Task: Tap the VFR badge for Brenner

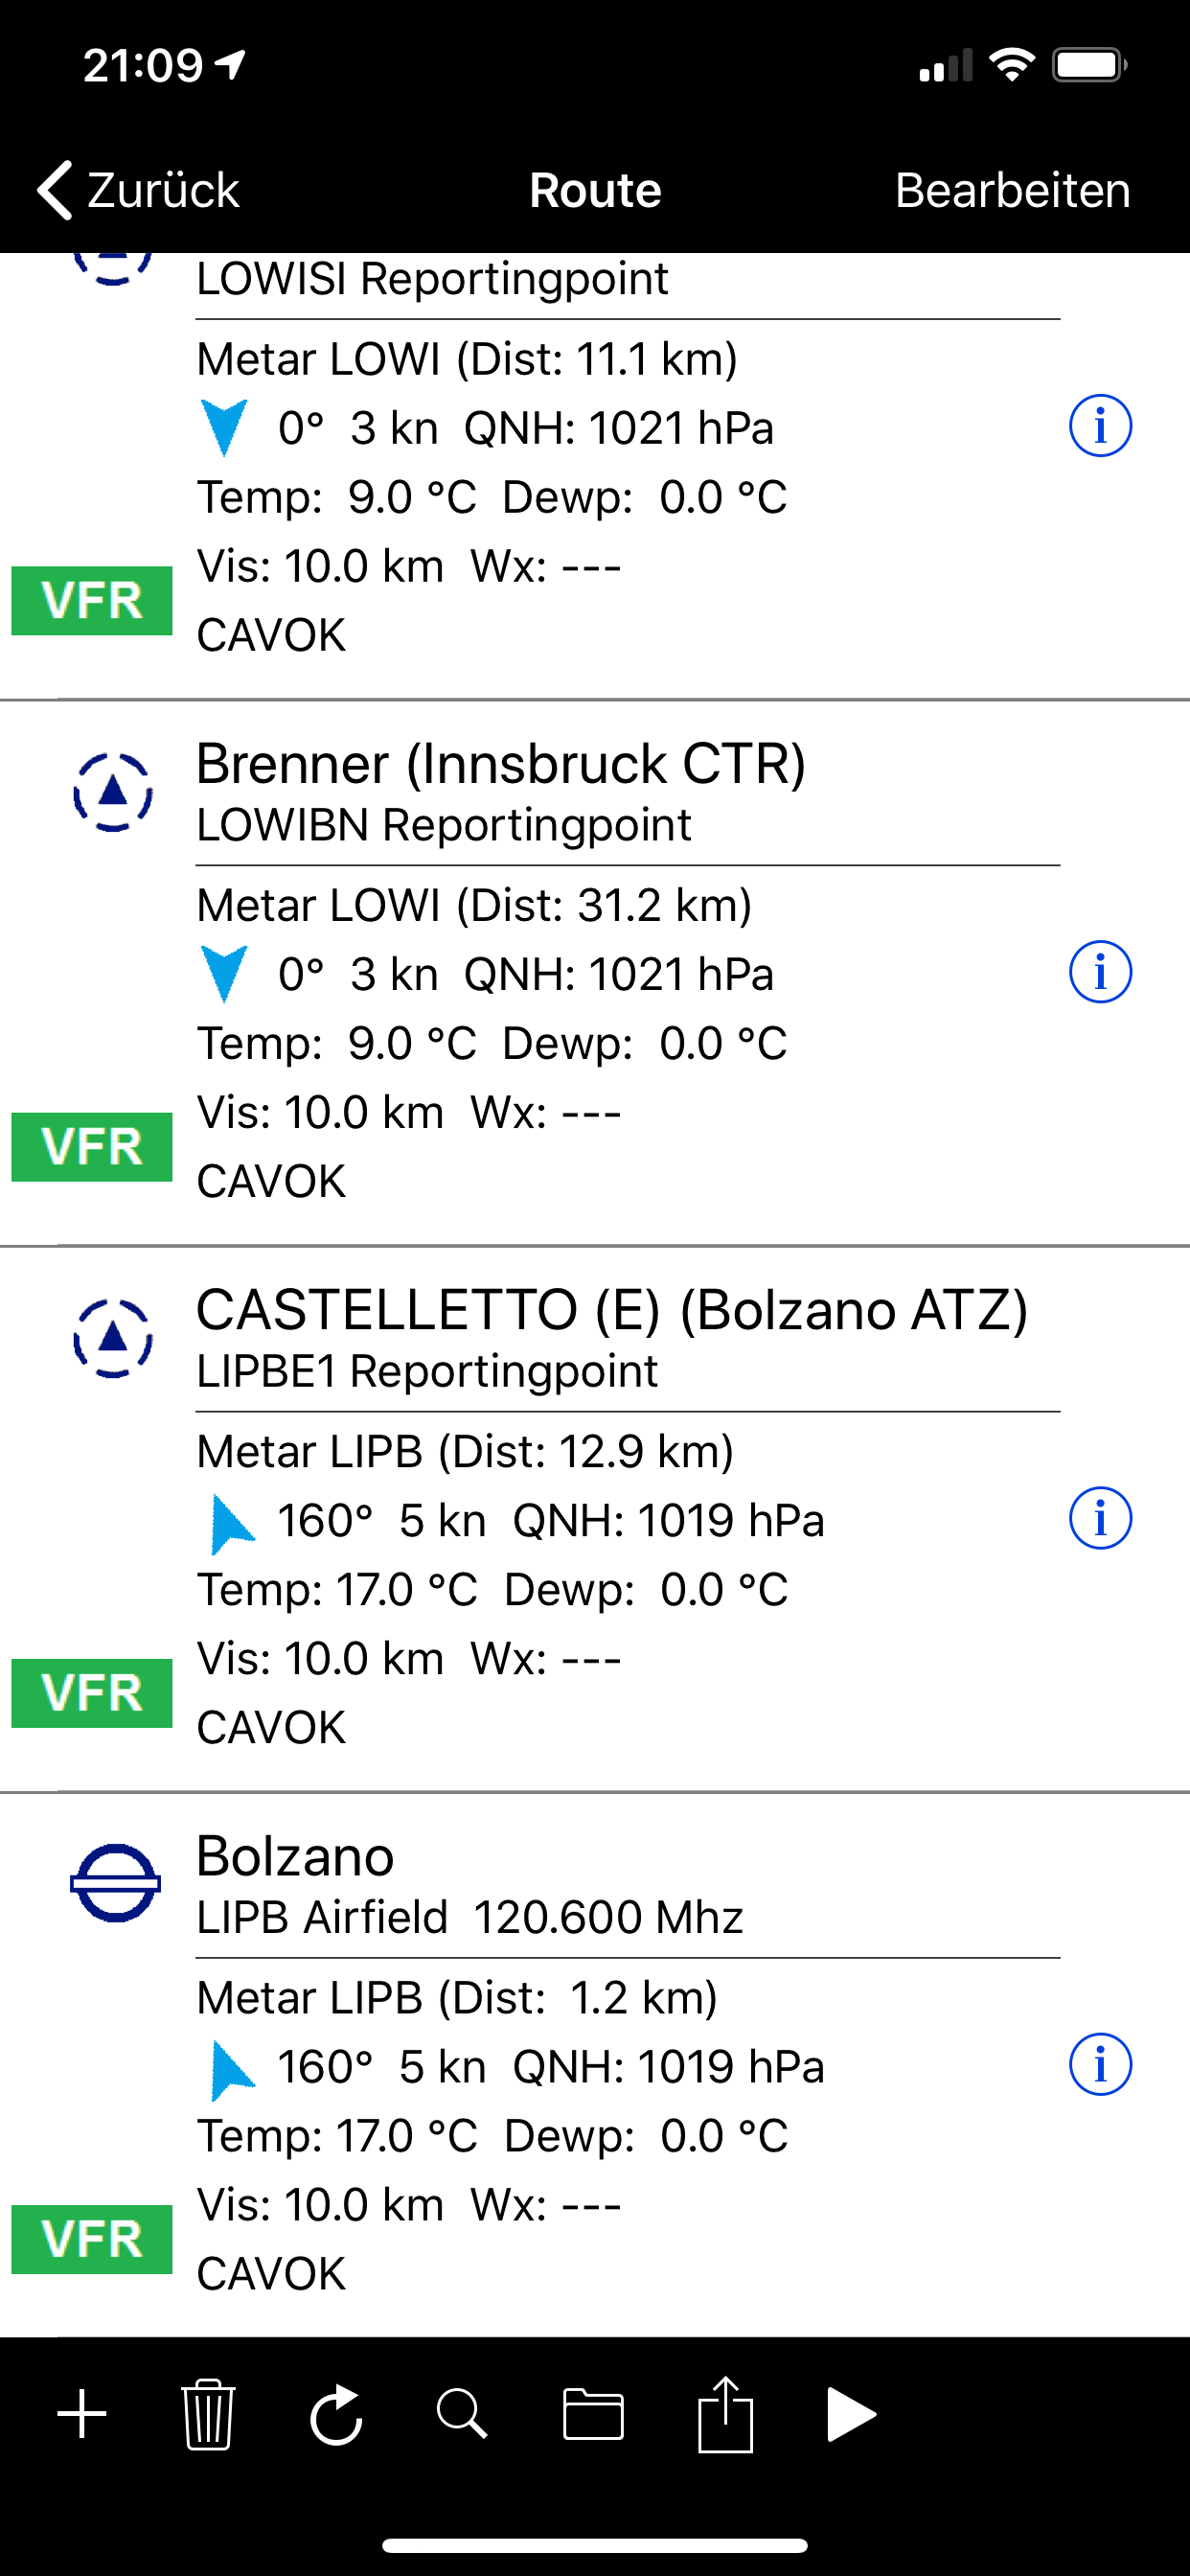Action: click(x=92, y=1147)
